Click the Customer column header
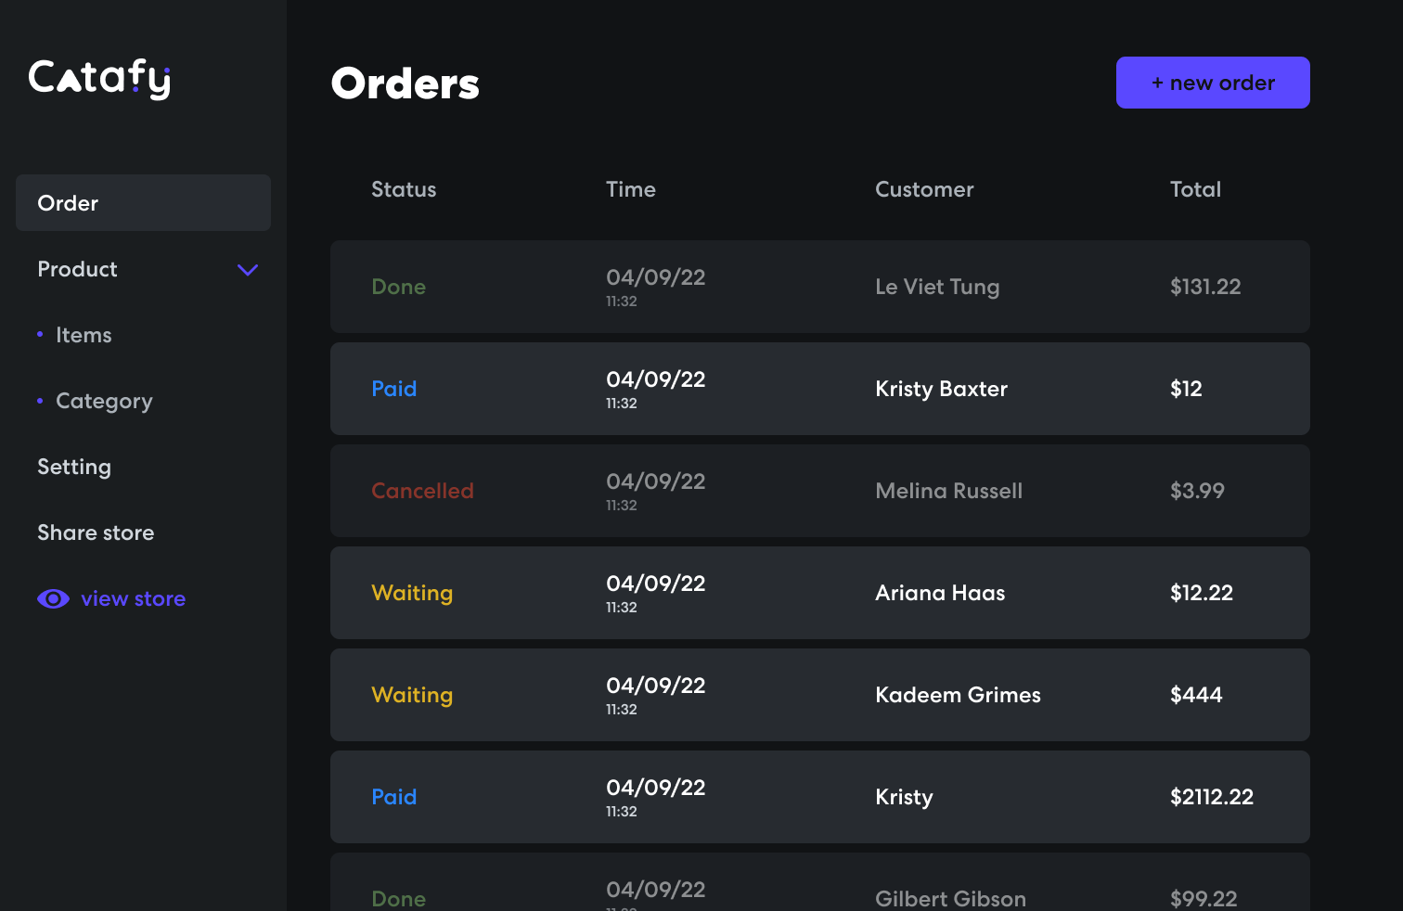 pyautogui.click(x=924, y=190)
